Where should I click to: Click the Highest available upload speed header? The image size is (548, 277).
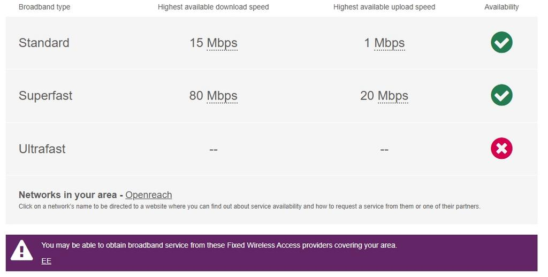click(x=384, y=7)
